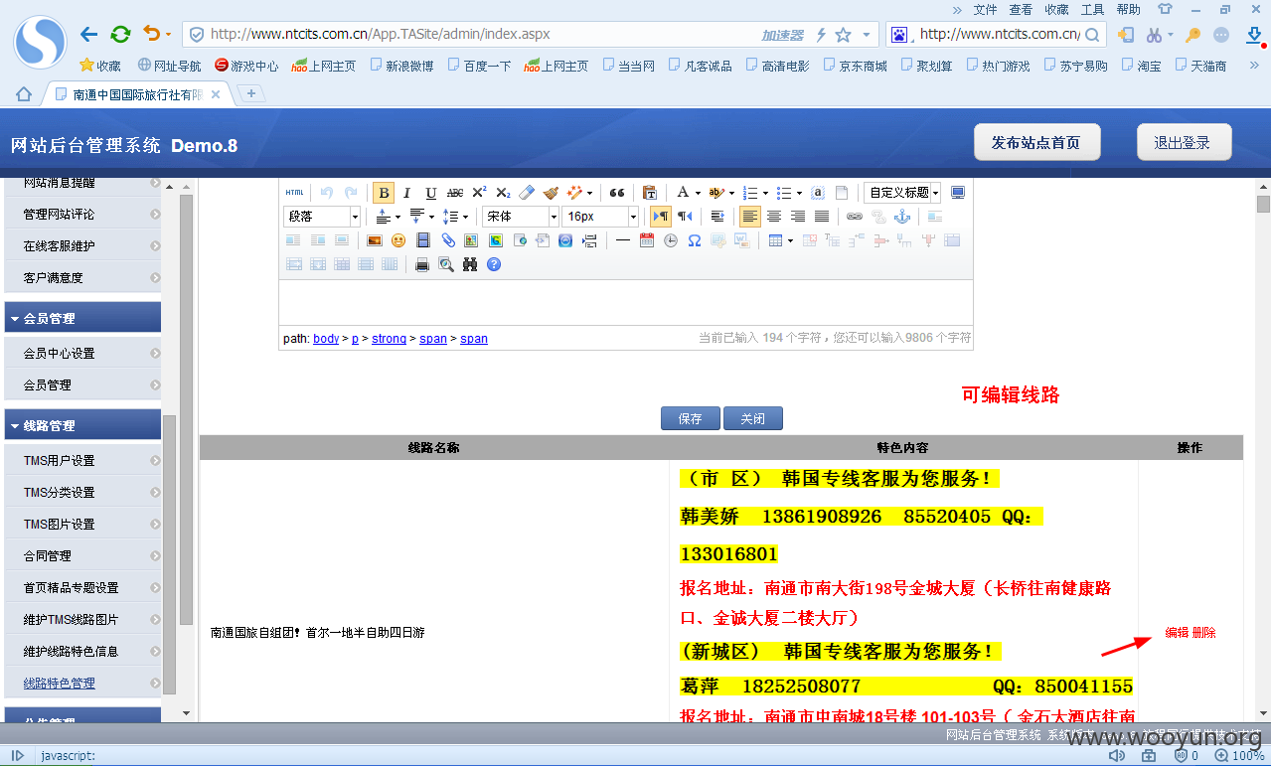This screenshot has height=766, width=1271.
Task: Click the 发布站点首页 button
Action: 1035,143
